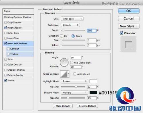Select the Inner Shadow row label
143x113 pixels.
[14, 28]
